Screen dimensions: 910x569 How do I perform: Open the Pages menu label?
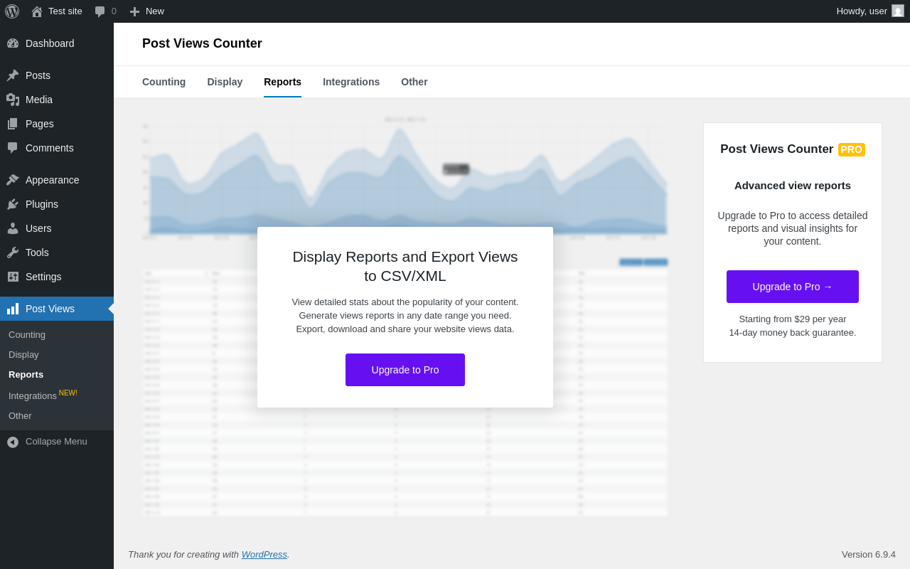coord(40,124)
